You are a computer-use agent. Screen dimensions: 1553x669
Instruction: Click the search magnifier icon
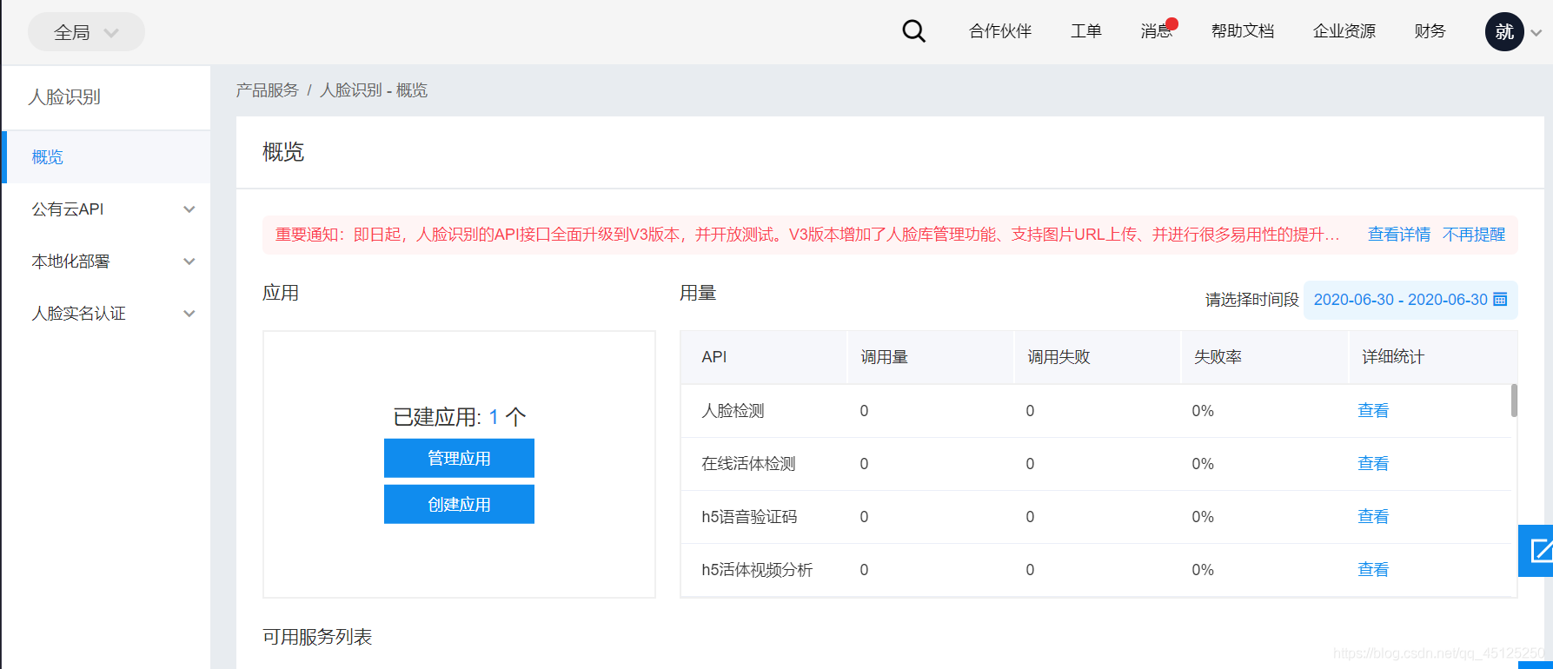pos(913,31)
